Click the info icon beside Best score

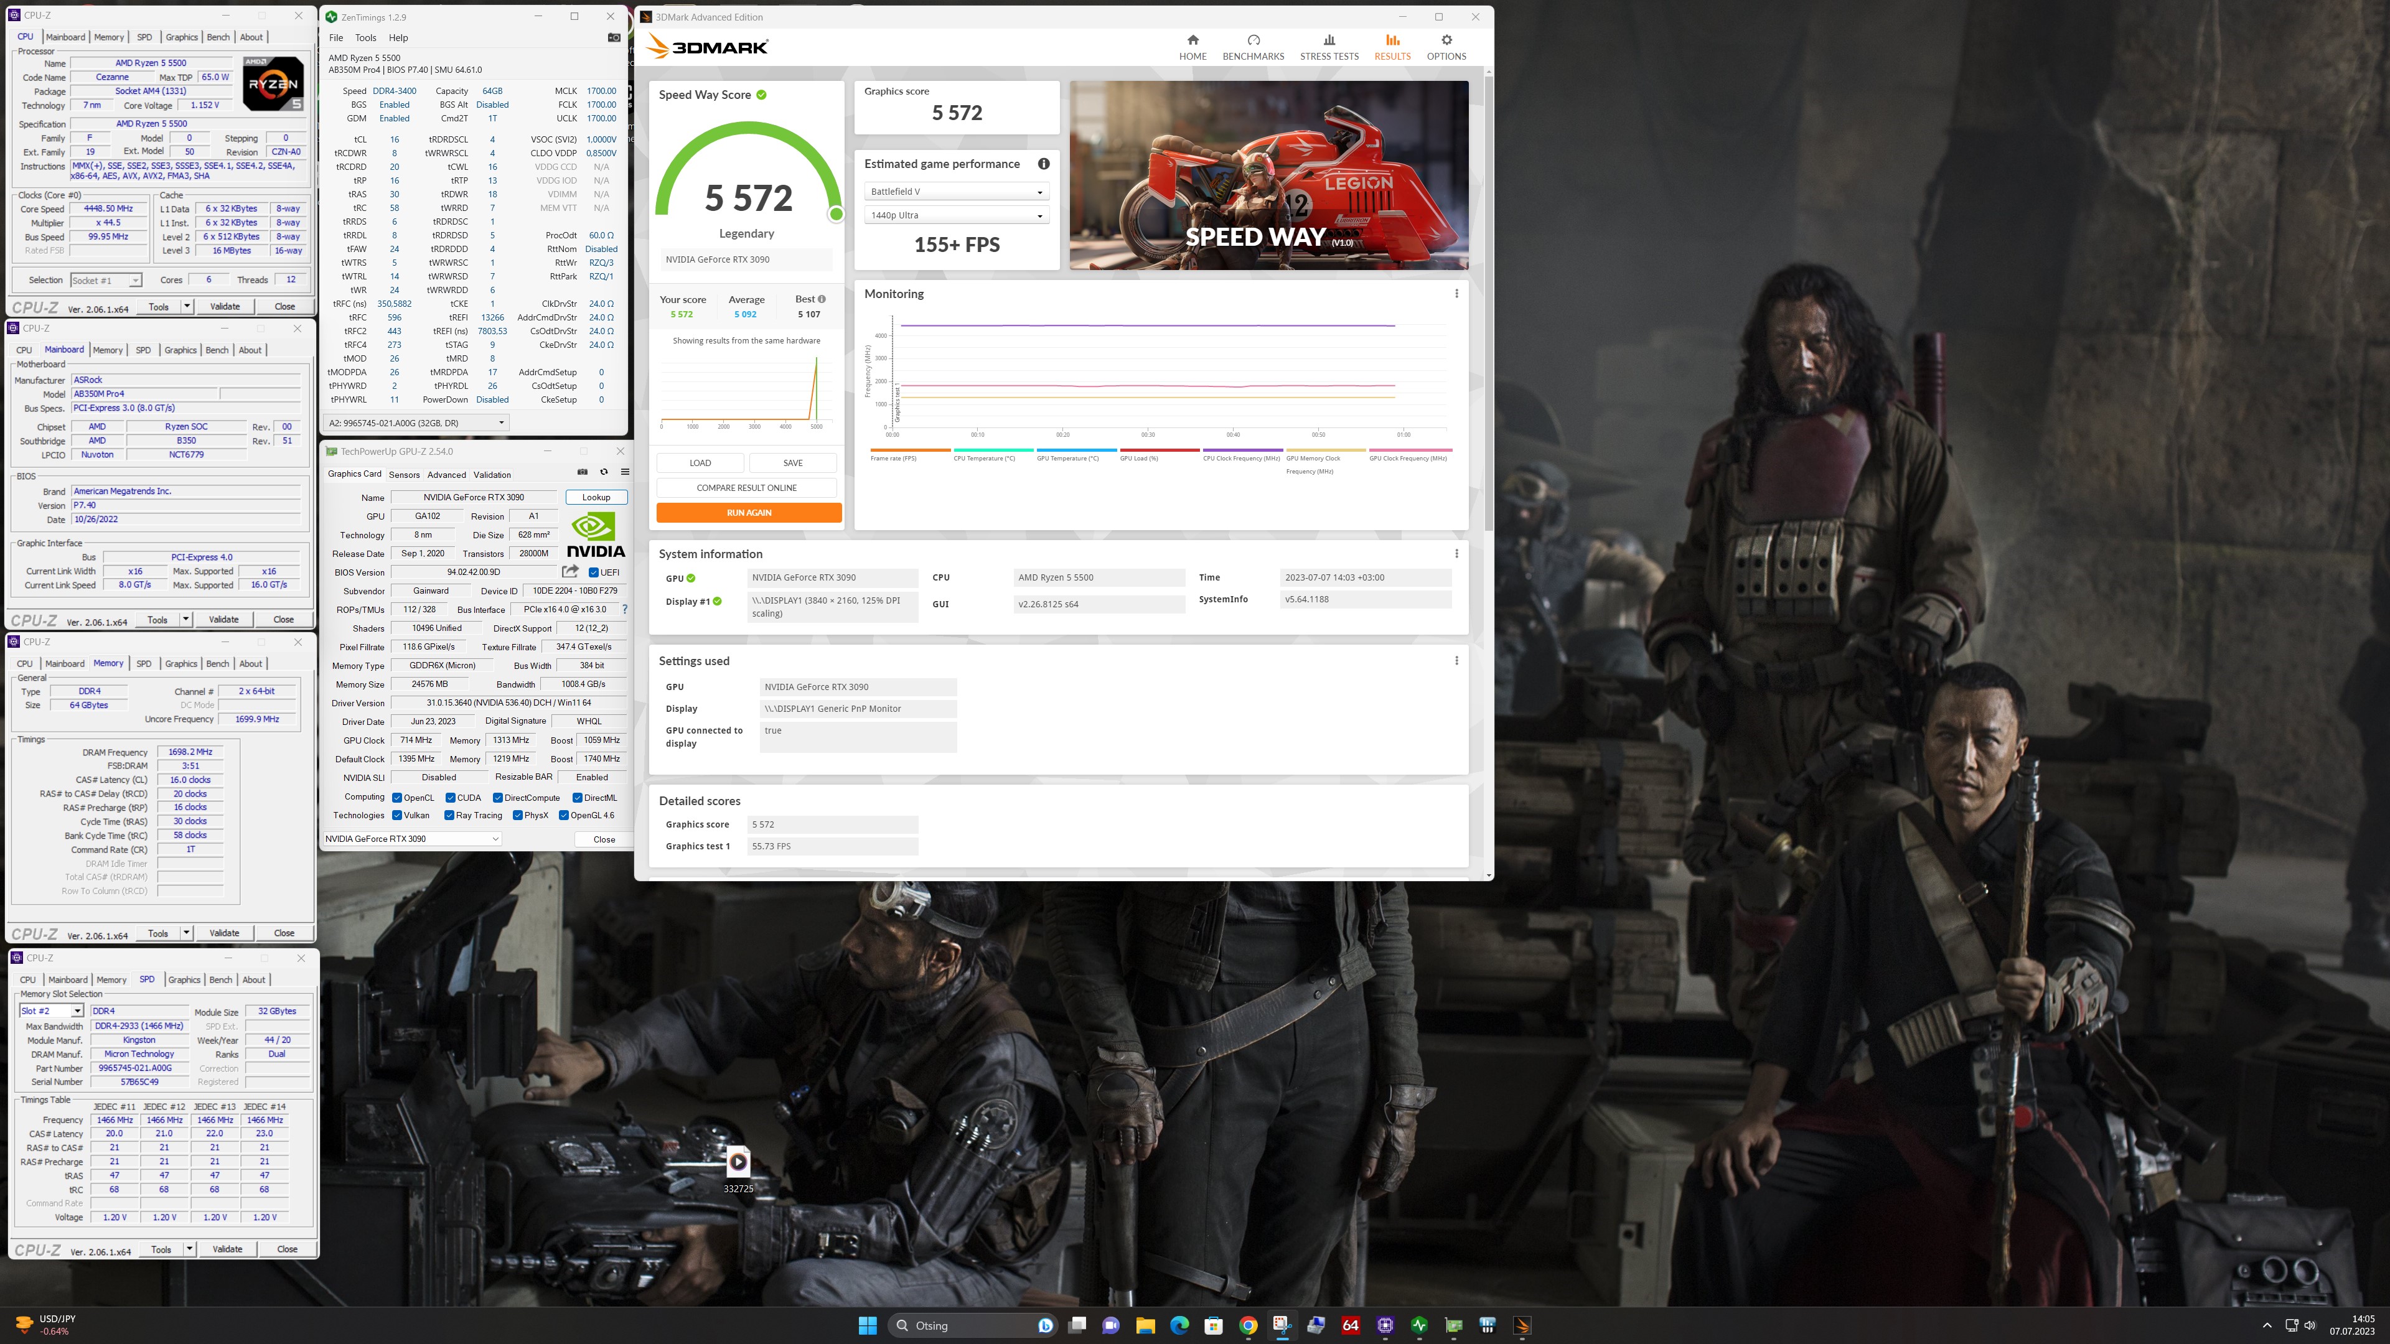tap(821, 299)
